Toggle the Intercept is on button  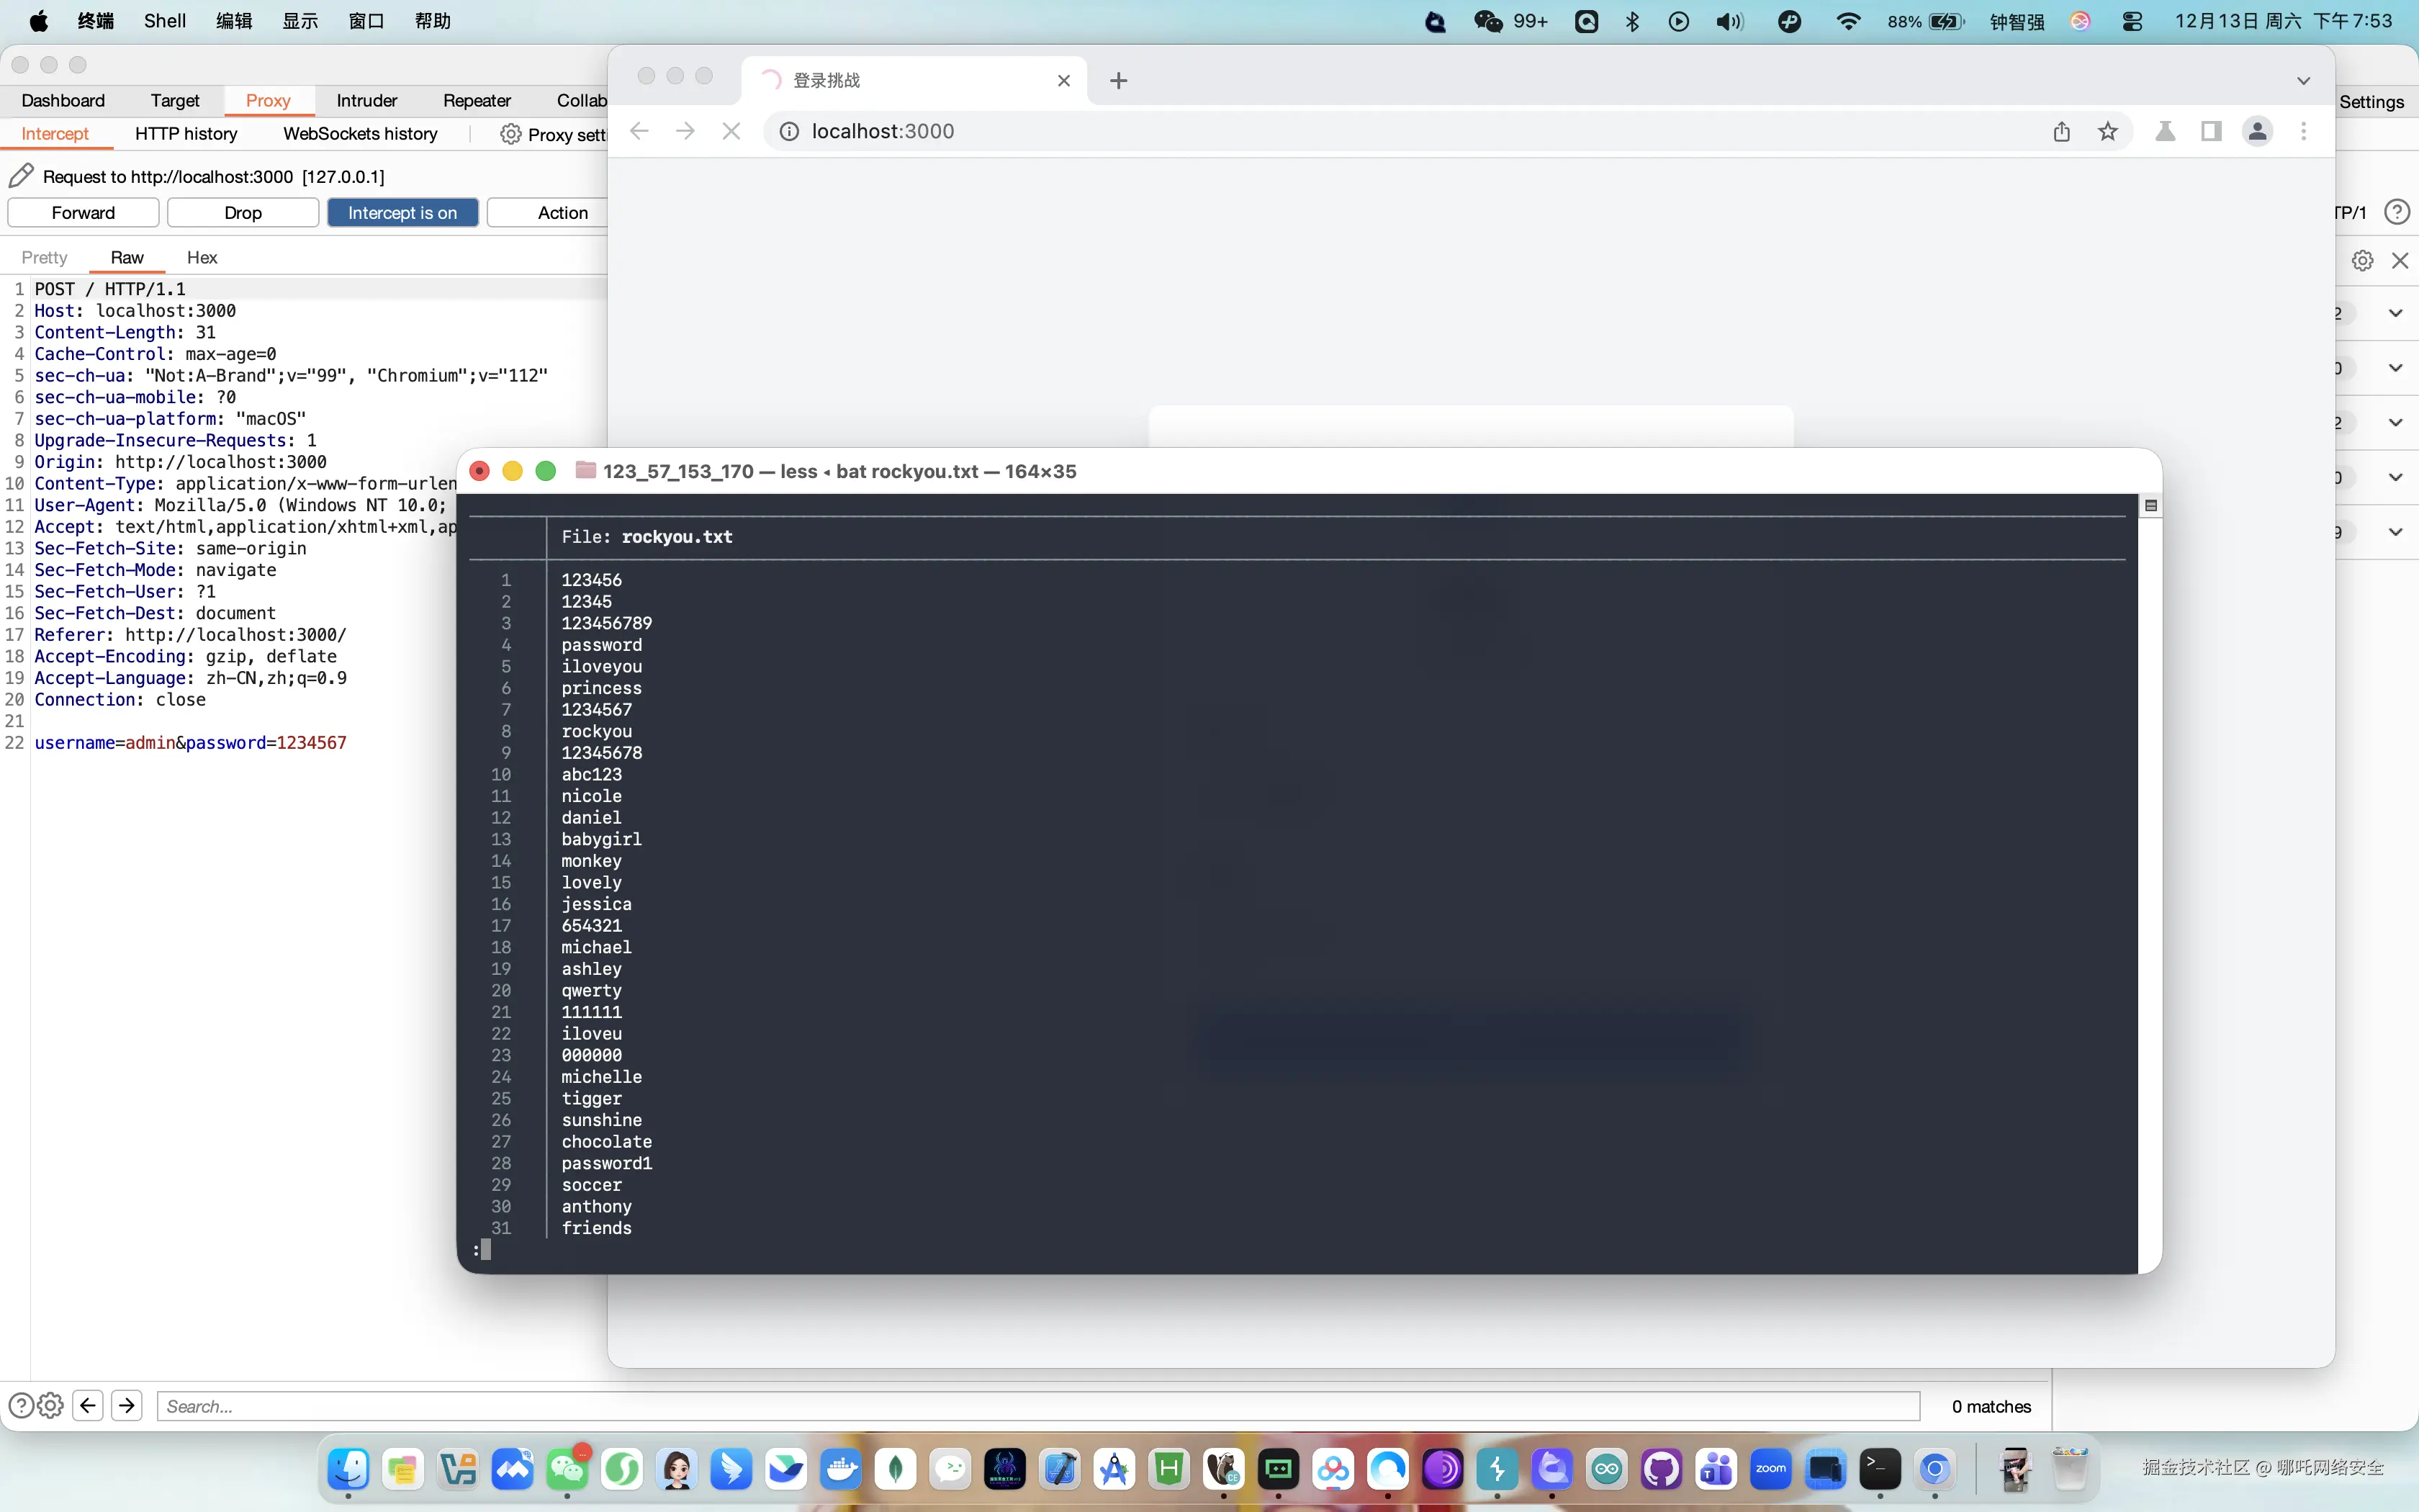(x=402, y=212)
